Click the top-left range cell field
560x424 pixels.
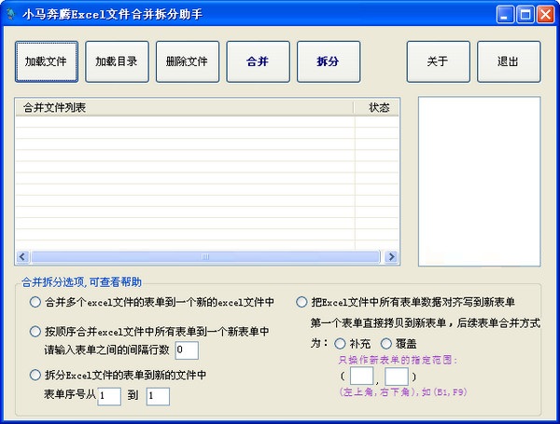(x=362, y=376)
